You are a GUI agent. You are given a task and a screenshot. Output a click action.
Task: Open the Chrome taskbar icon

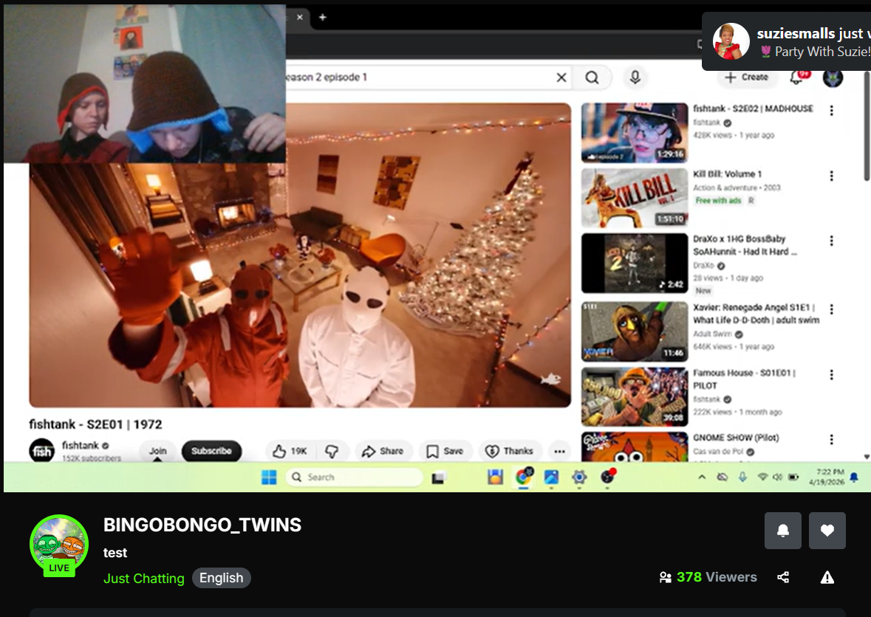[523, 478]
